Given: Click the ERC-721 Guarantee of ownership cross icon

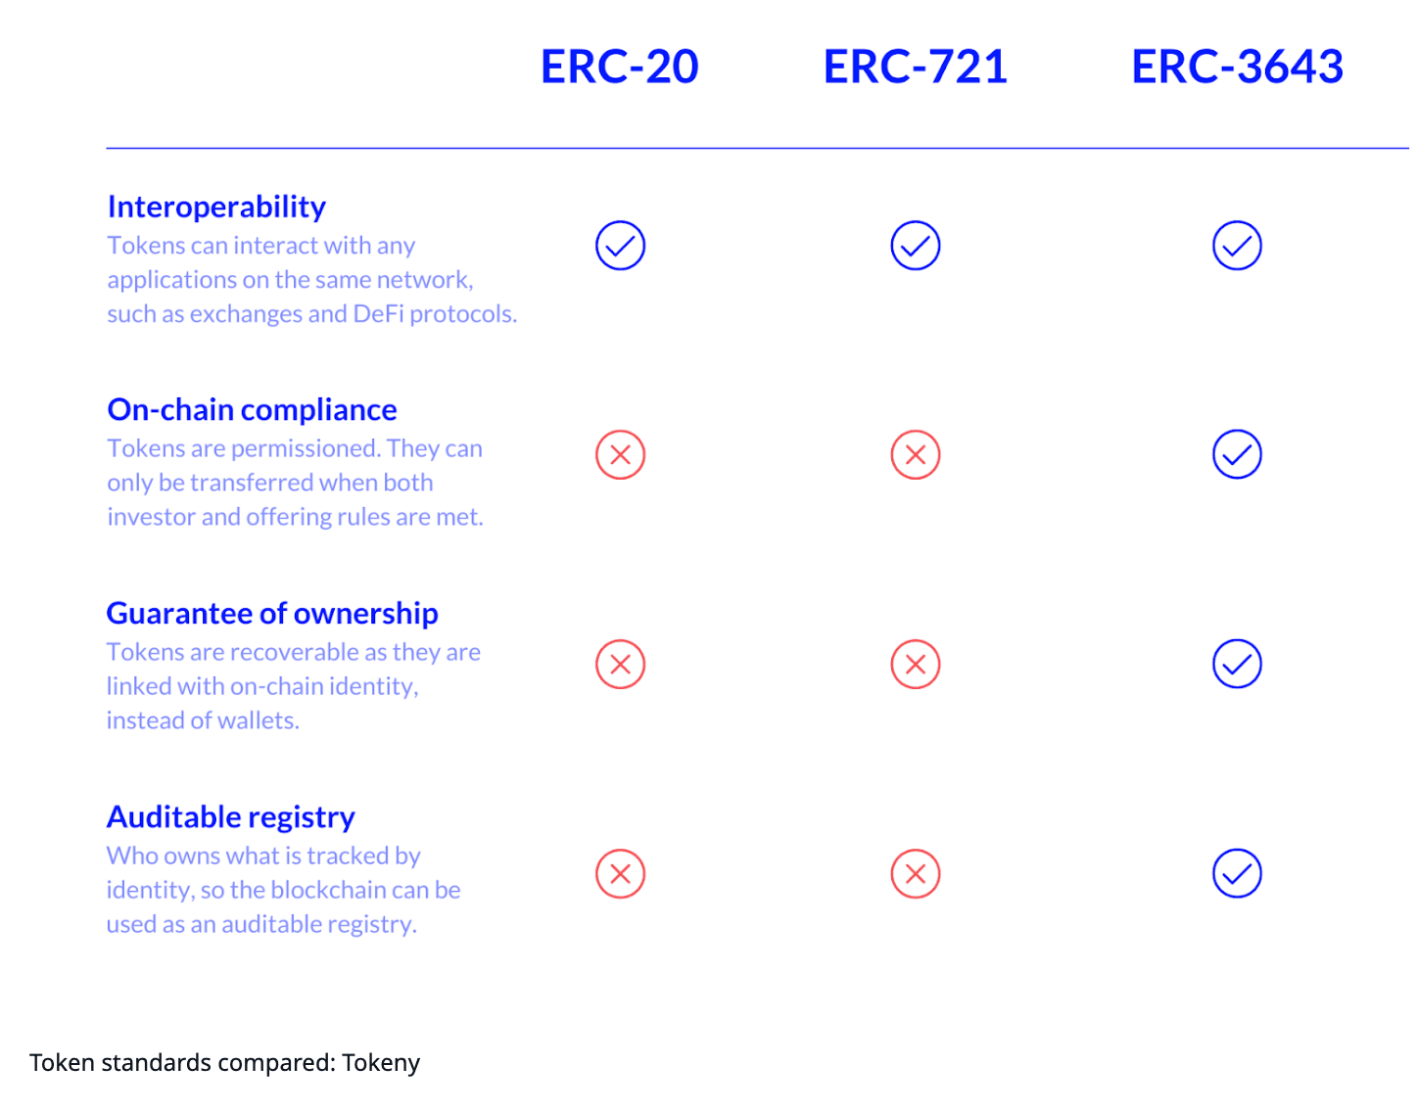Looking at the screenshot, I should point(915,665).
